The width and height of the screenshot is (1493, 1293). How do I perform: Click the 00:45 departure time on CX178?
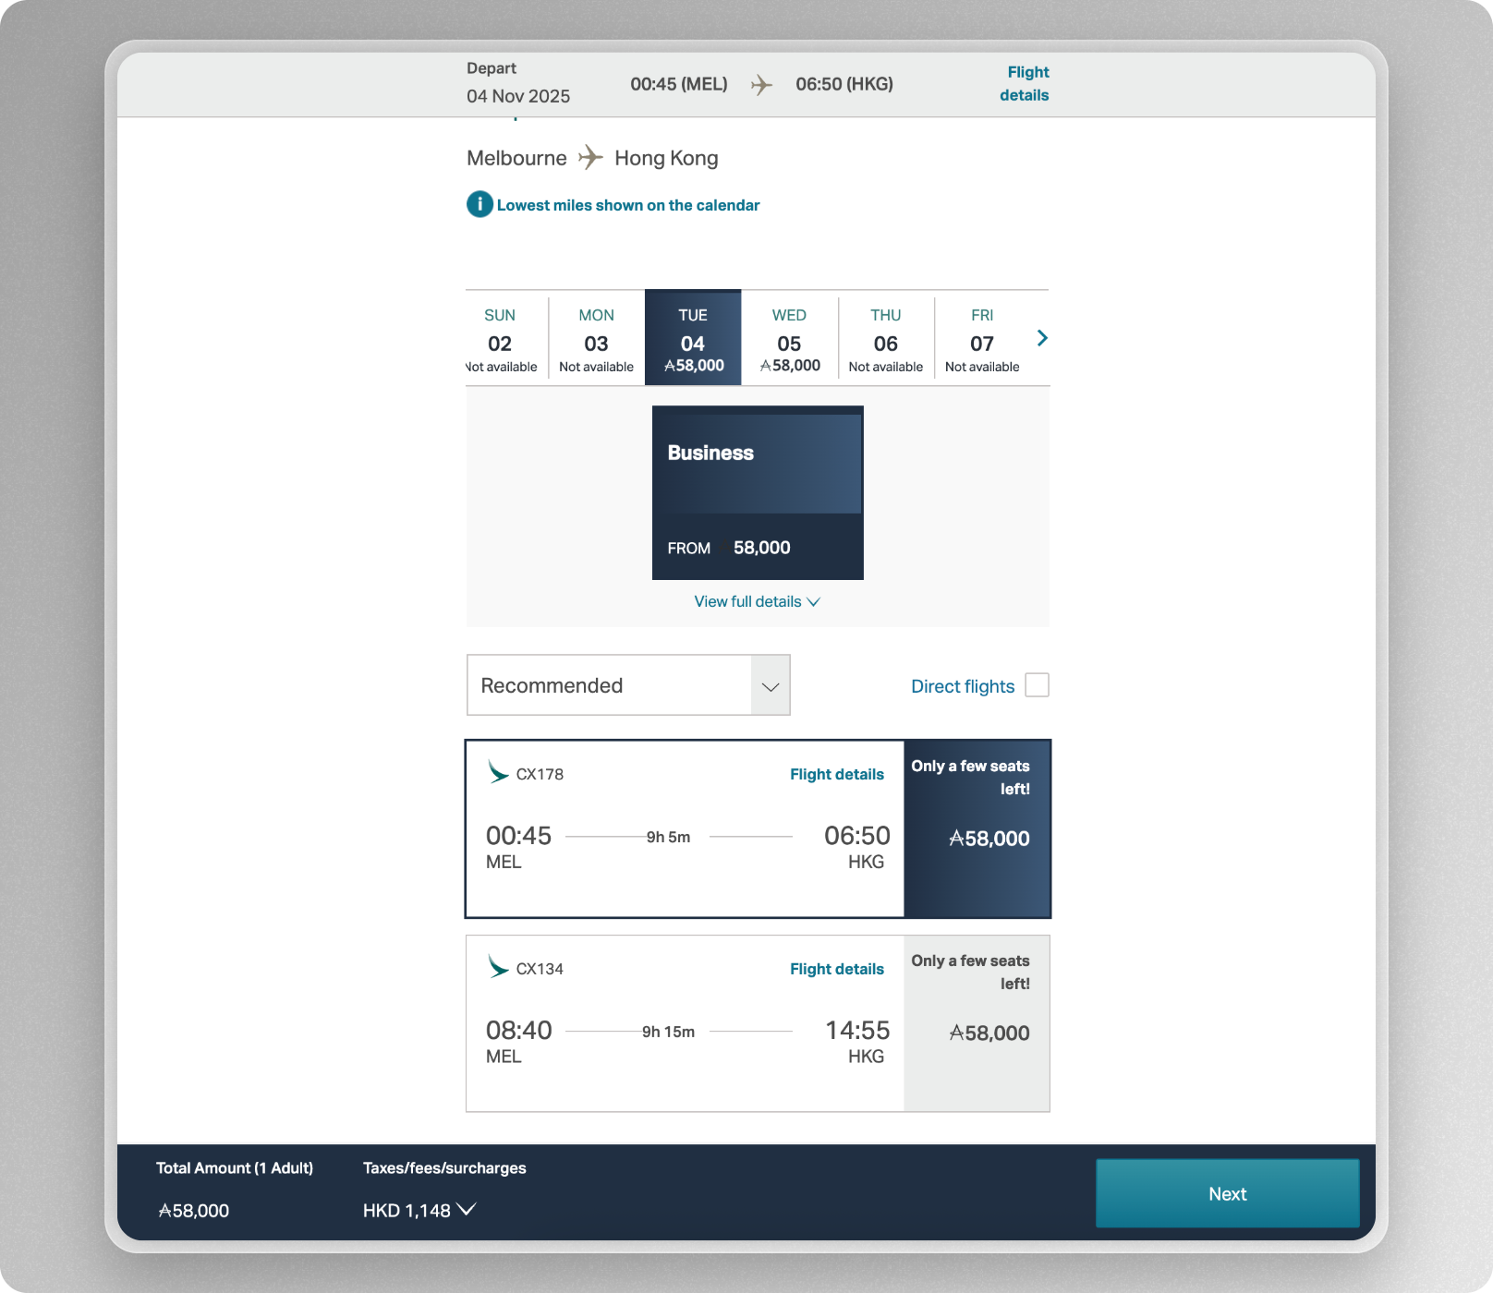tap(518, 836)
